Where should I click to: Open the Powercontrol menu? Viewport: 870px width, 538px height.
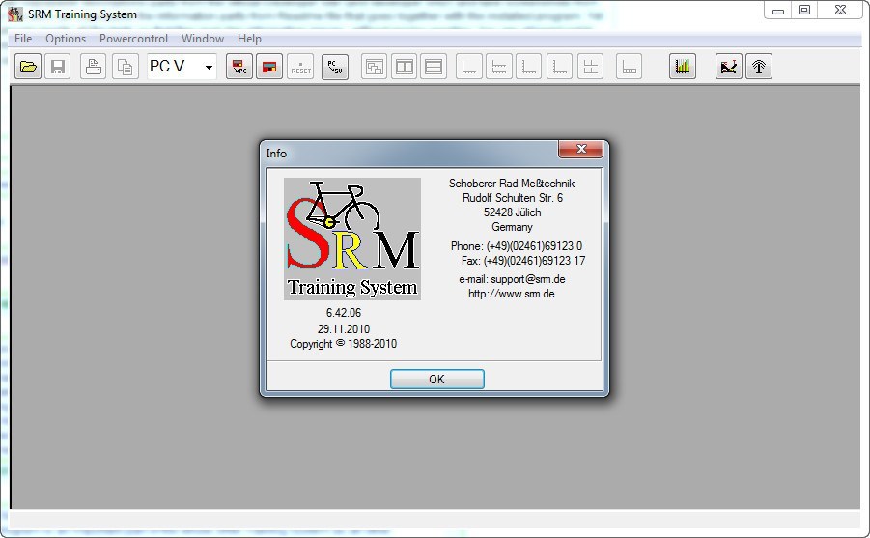[x=133, y=39]
